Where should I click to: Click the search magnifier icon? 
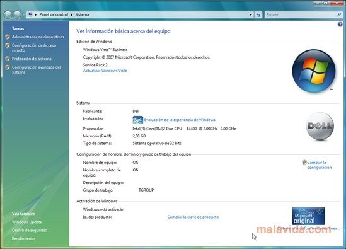(x=338, y=14)
